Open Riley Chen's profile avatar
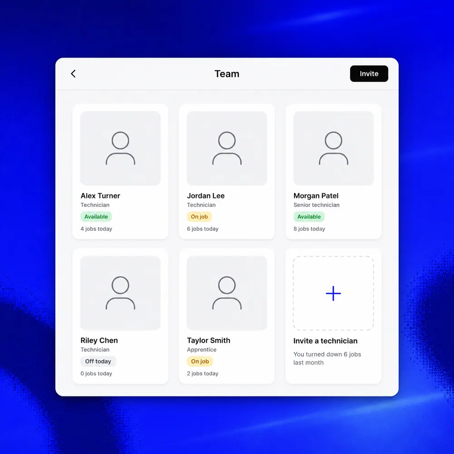Image resolution: width=454 pixels, height=454 pixels. tap(120, 293)
